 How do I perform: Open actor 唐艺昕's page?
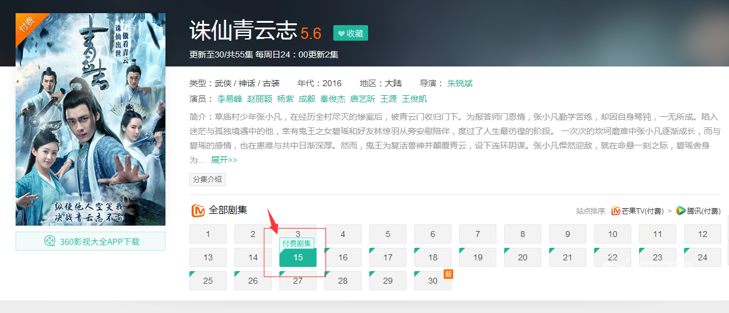pos(363,99)
